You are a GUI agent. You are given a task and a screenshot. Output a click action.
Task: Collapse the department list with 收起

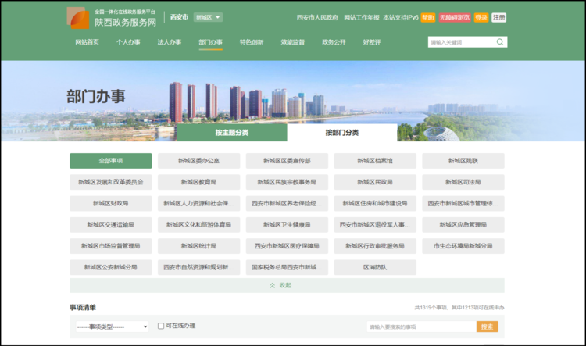(x=286, y=286)
